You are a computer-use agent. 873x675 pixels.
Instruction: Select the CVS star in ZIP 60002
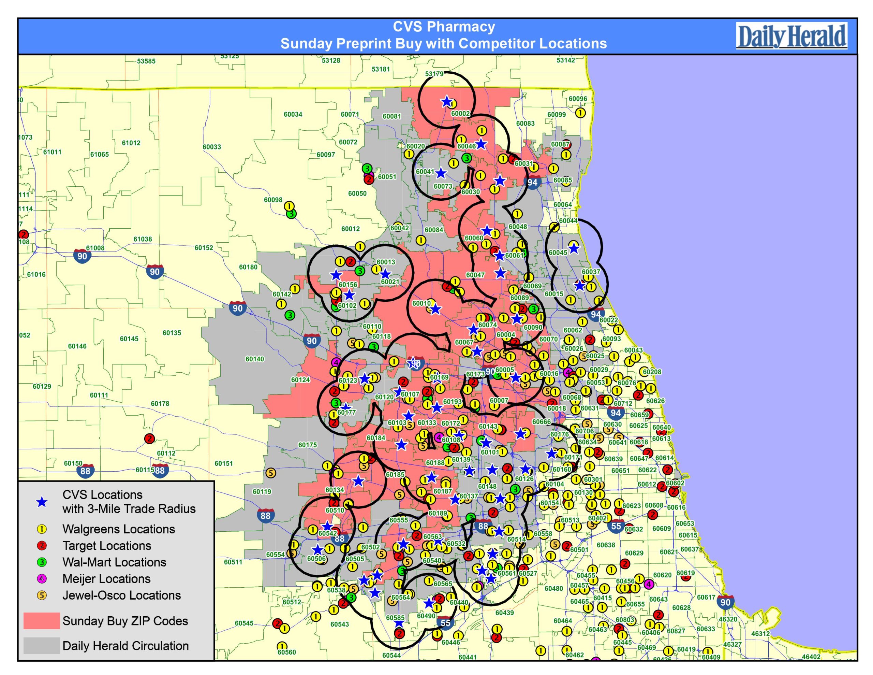pyautogui.click(x=446, y=102)
